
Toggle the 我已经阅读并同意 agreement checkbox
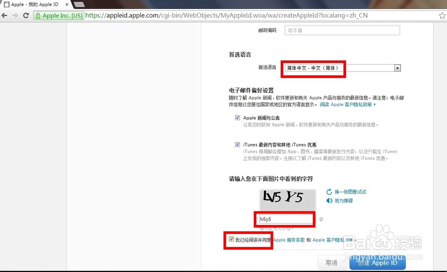pyautogui.click(x=231, y=239)
